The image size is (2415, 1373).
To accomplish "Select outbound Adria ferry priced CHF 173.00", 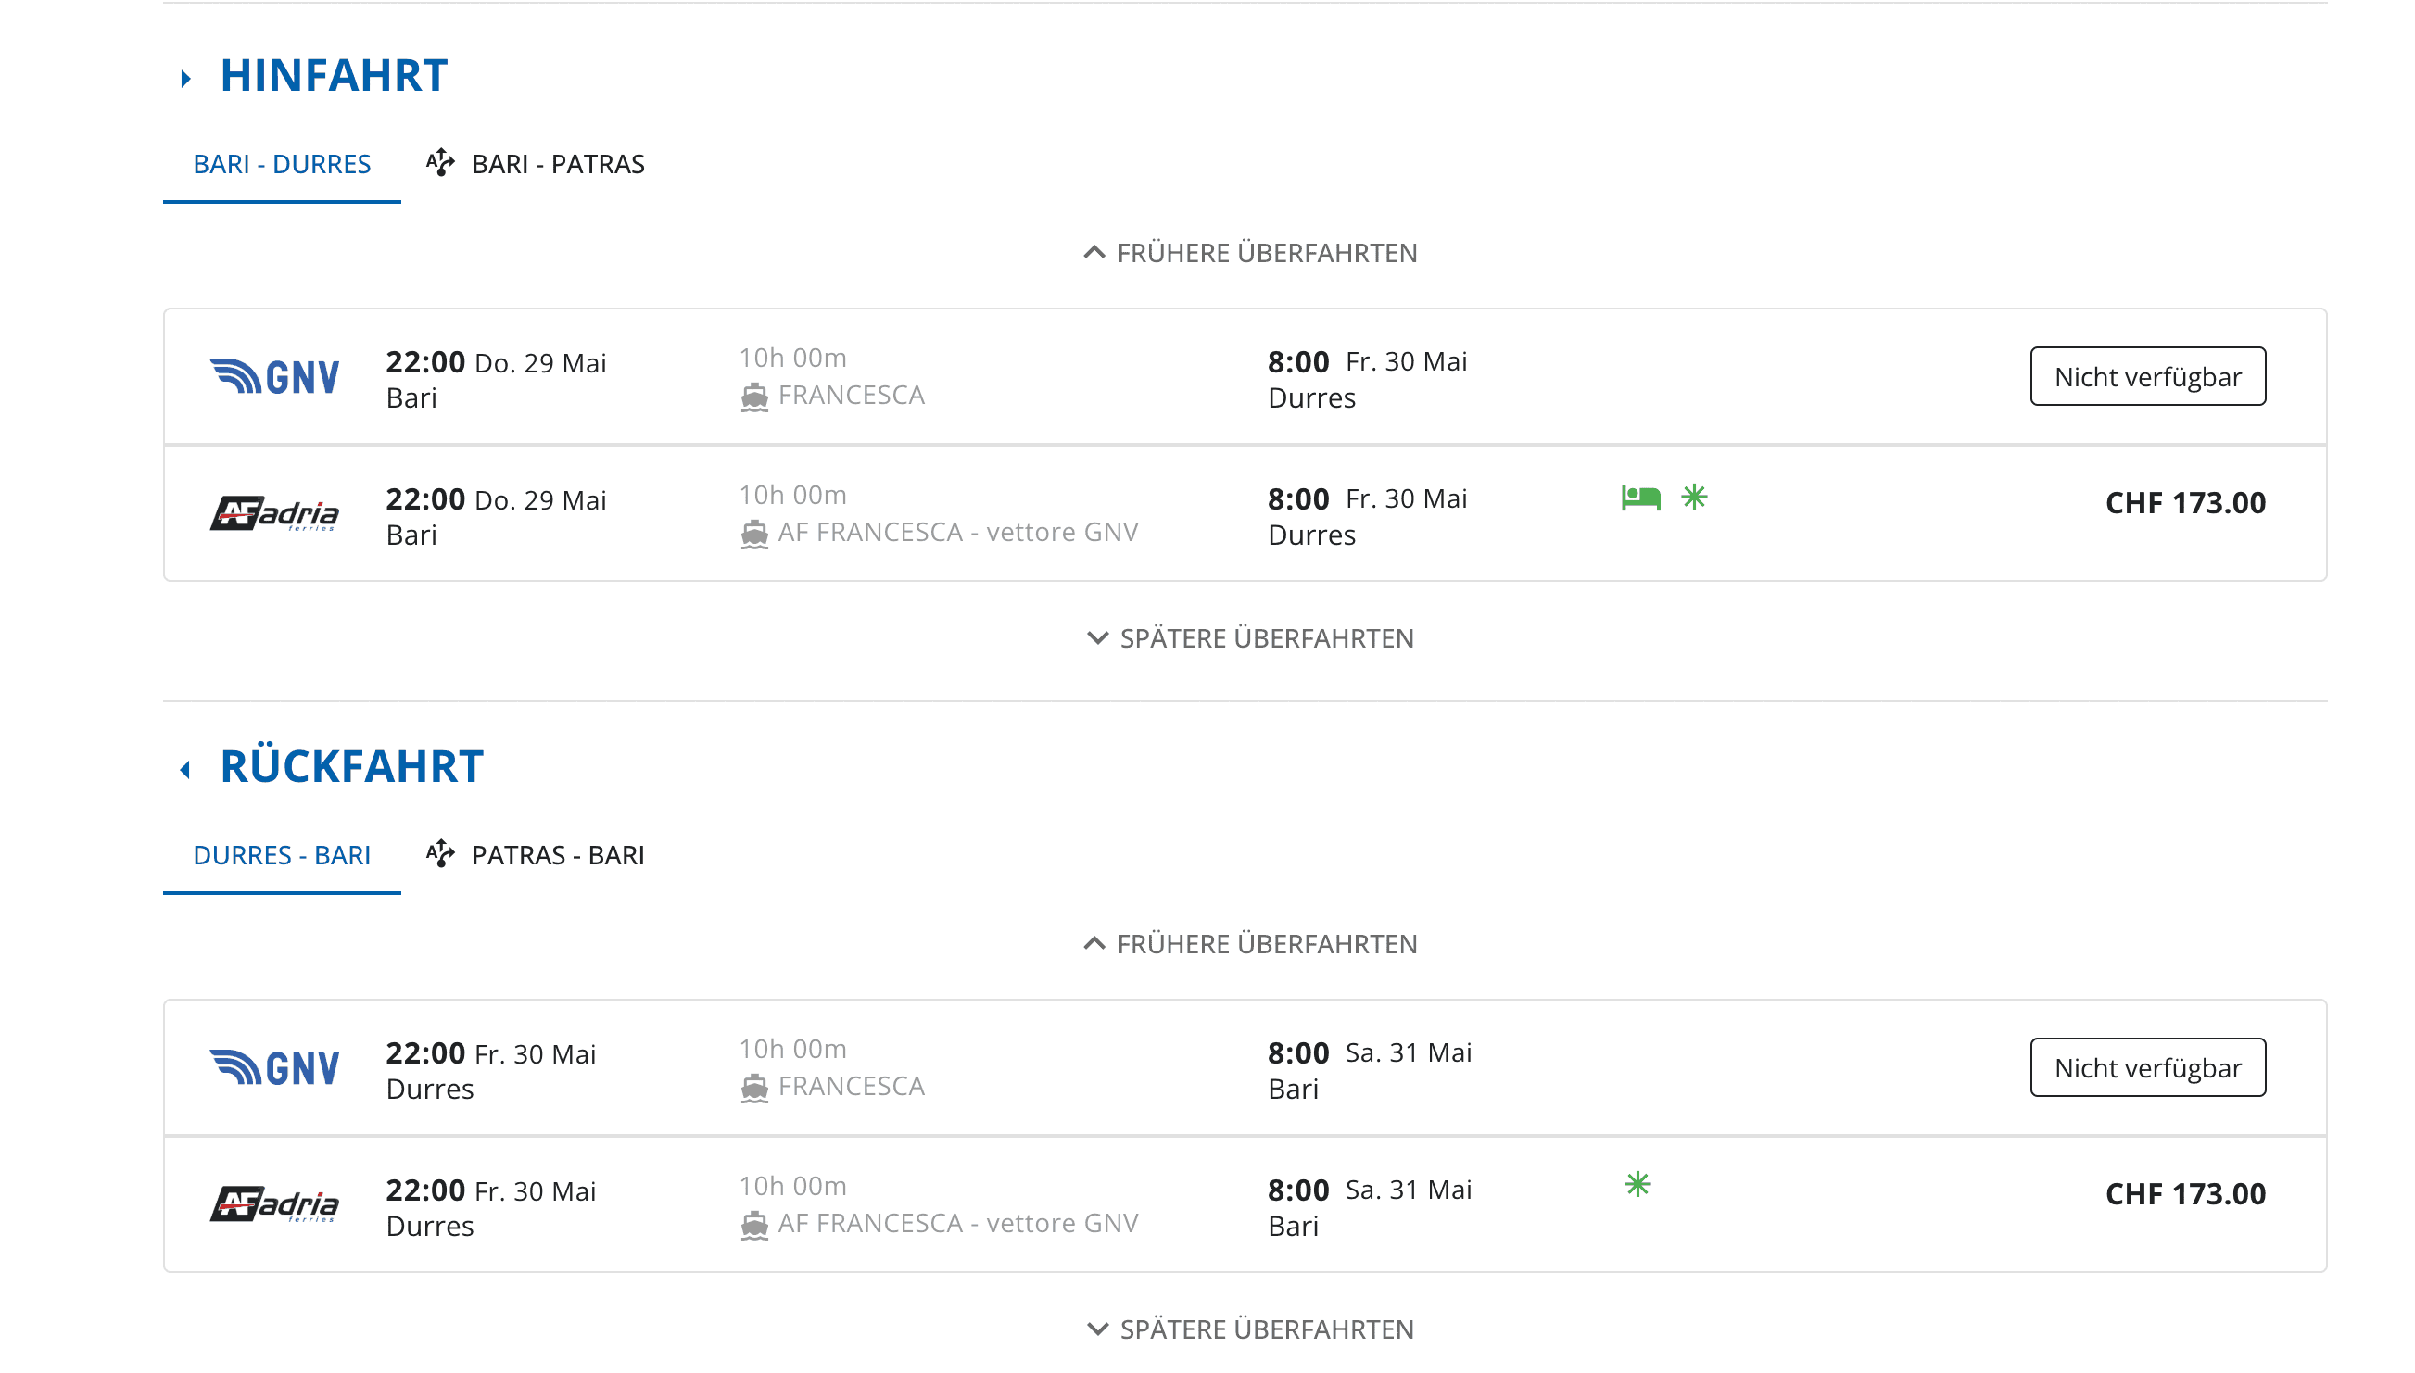I will [2184, 503].
